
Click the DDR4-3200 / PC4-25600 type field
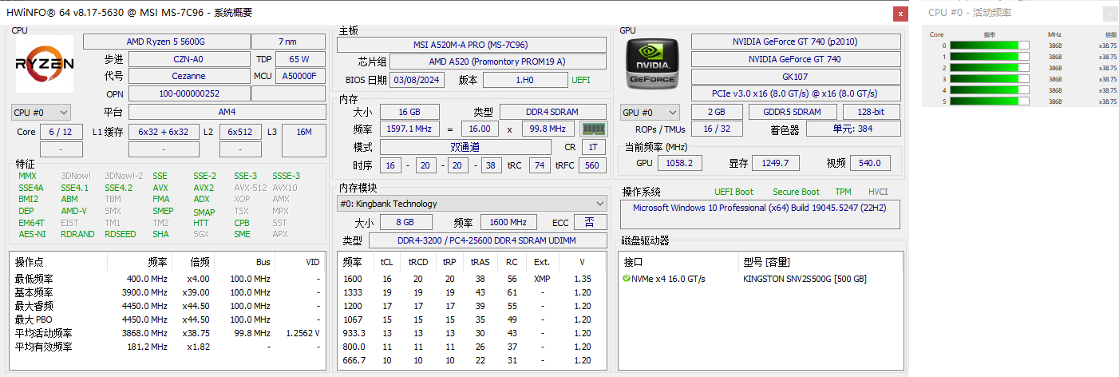[487, 240]
